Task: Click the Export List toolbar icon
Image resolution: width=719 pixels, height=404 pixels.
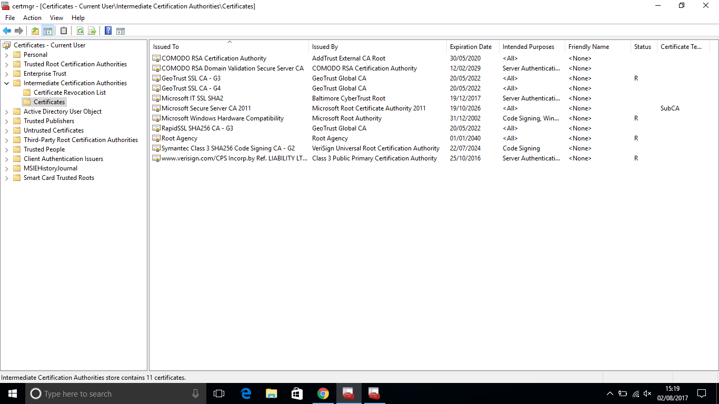Action: 92,31
